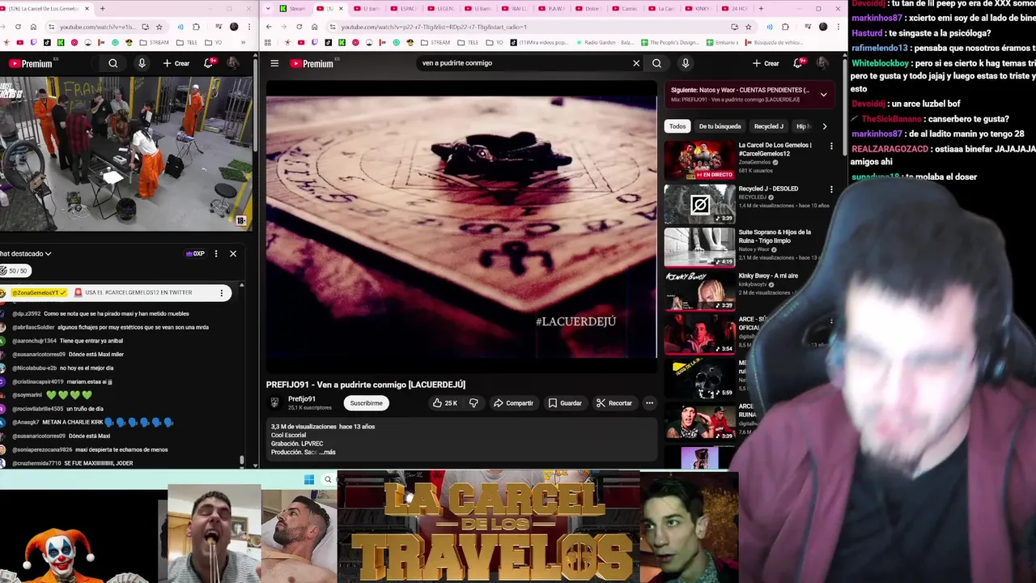
Task: Start voice search in left YouTube window
Action: 142,63
